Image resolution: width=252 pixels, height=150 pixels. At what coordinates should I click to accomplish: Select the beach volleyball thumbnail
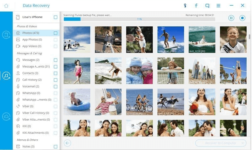pos(233,71)
